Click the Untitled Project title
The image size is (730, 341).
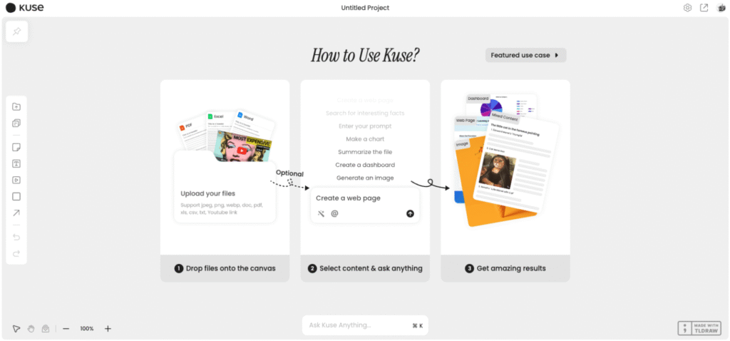(x=365, y=8)
